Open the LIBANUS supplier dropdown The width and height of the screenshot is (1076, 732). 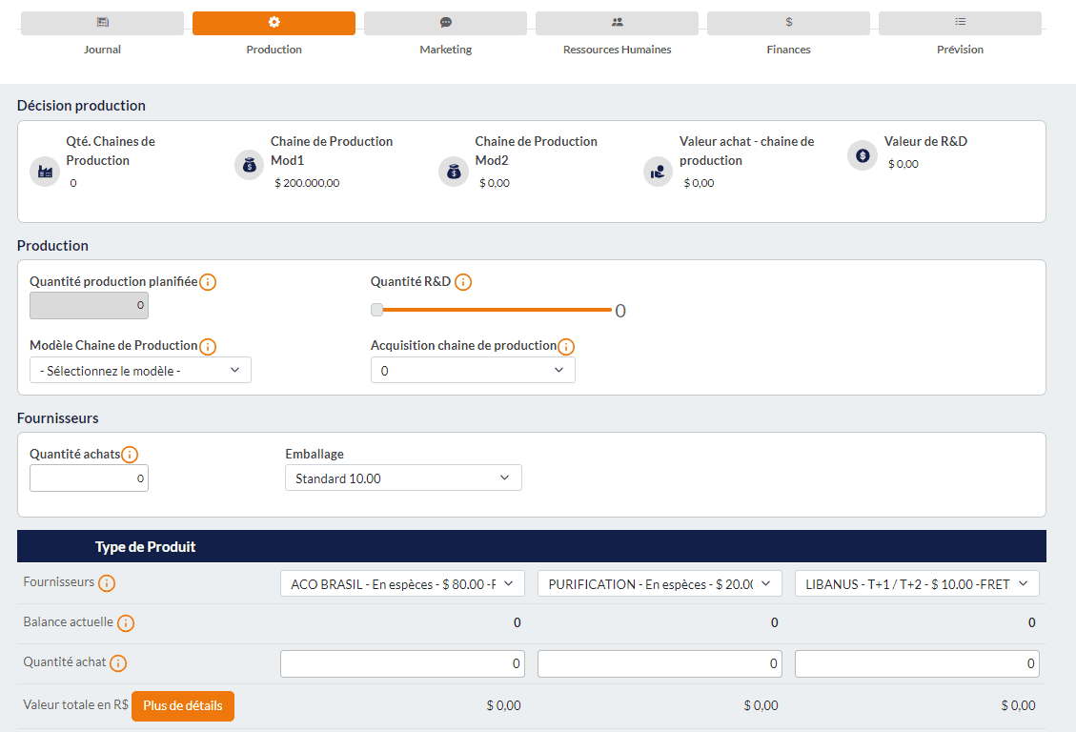(x=916, y=582)
